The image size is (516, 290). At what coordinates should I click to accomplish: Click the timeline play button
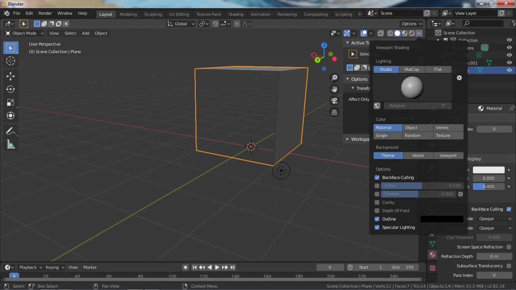pos(217,267)
